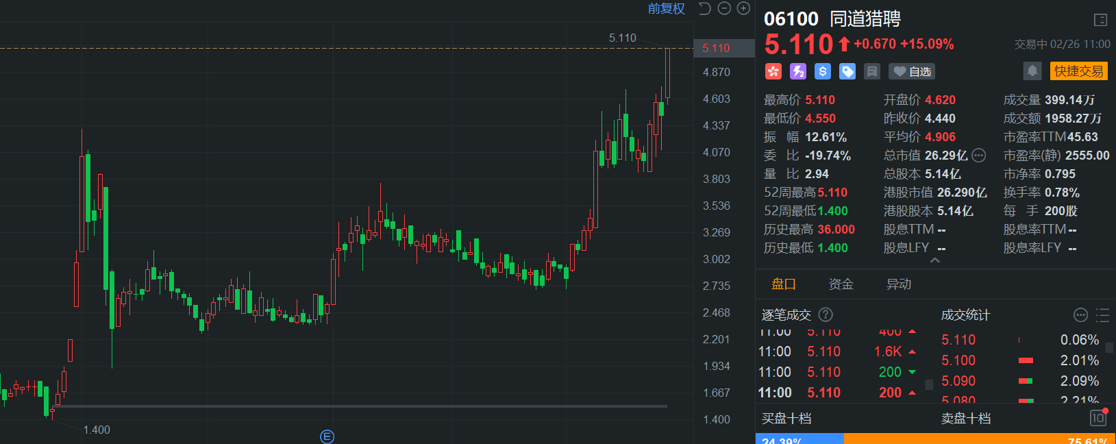Collapse the quote details chevron
This screenshot has height=444, width=1116.
tap(935, 260)
